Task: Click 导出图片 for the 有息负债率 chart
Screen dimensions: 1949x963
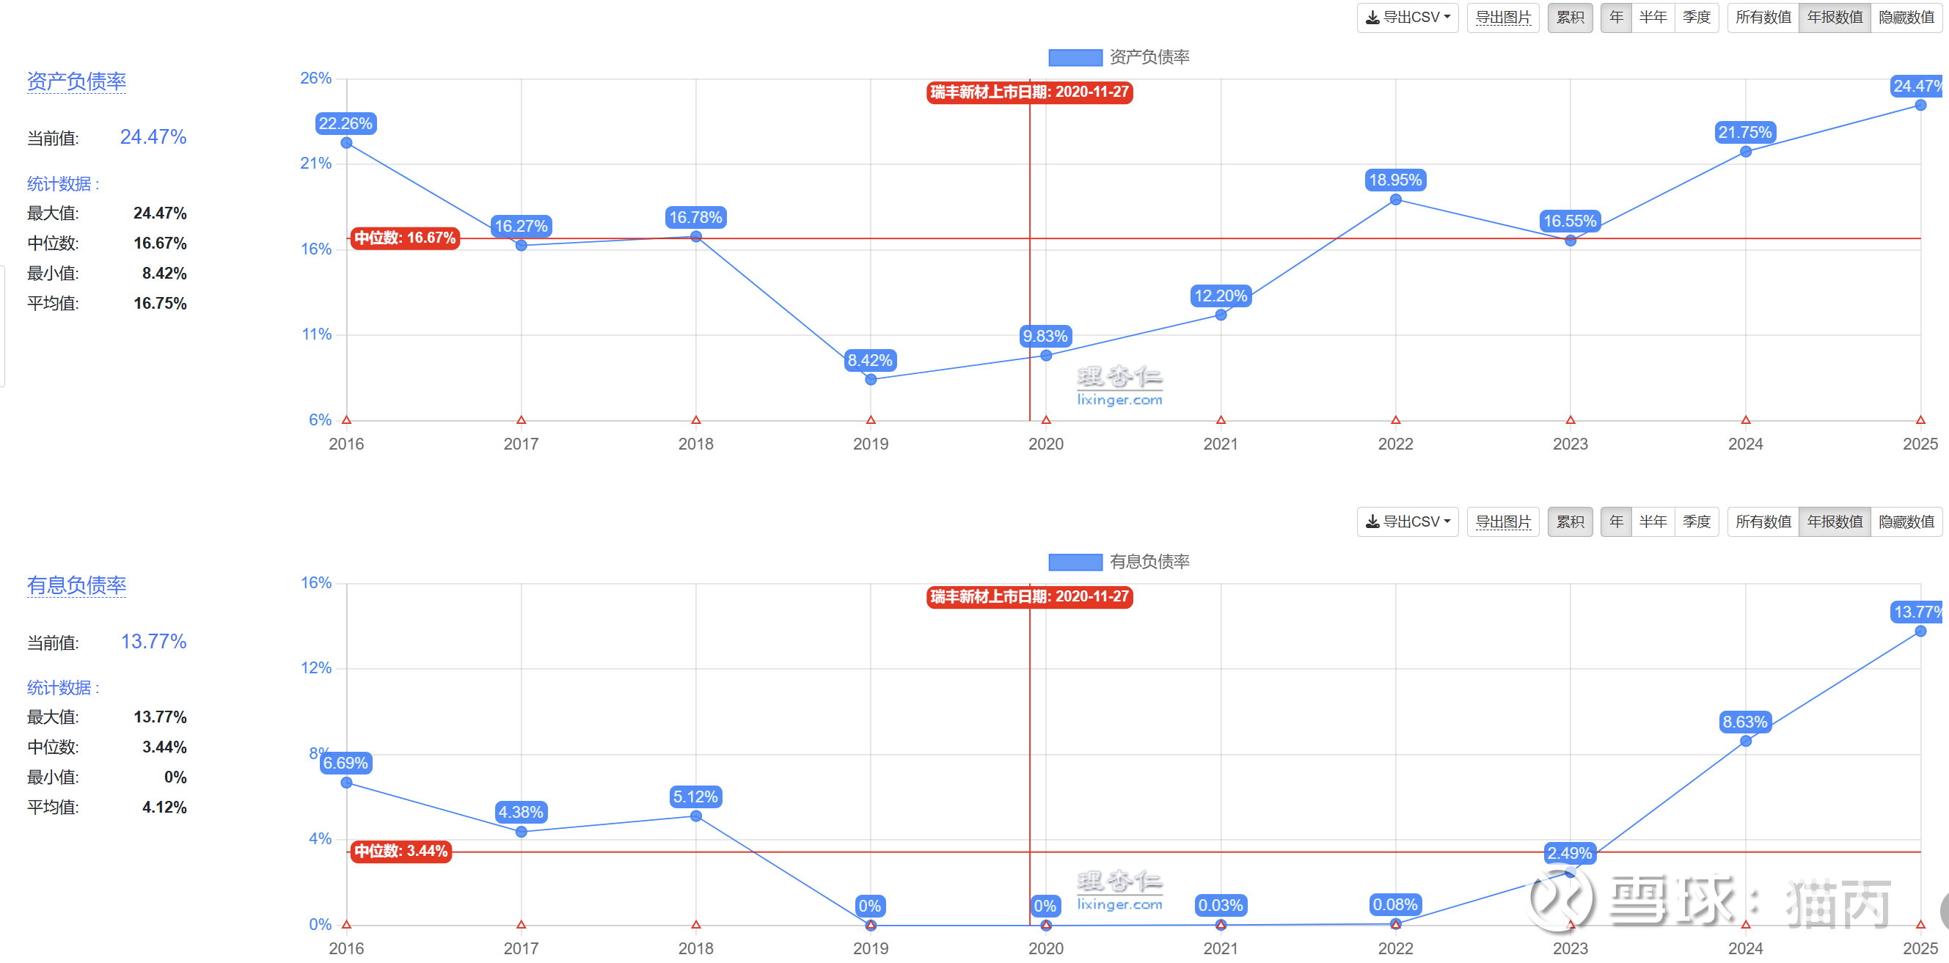Action: pos(1502,521)
